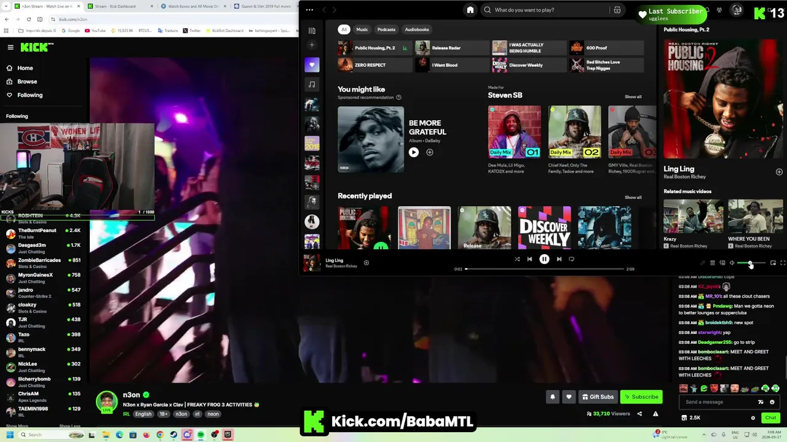Skip to the previous track in Spotify

pyautogui.click(x=529, y=259)
